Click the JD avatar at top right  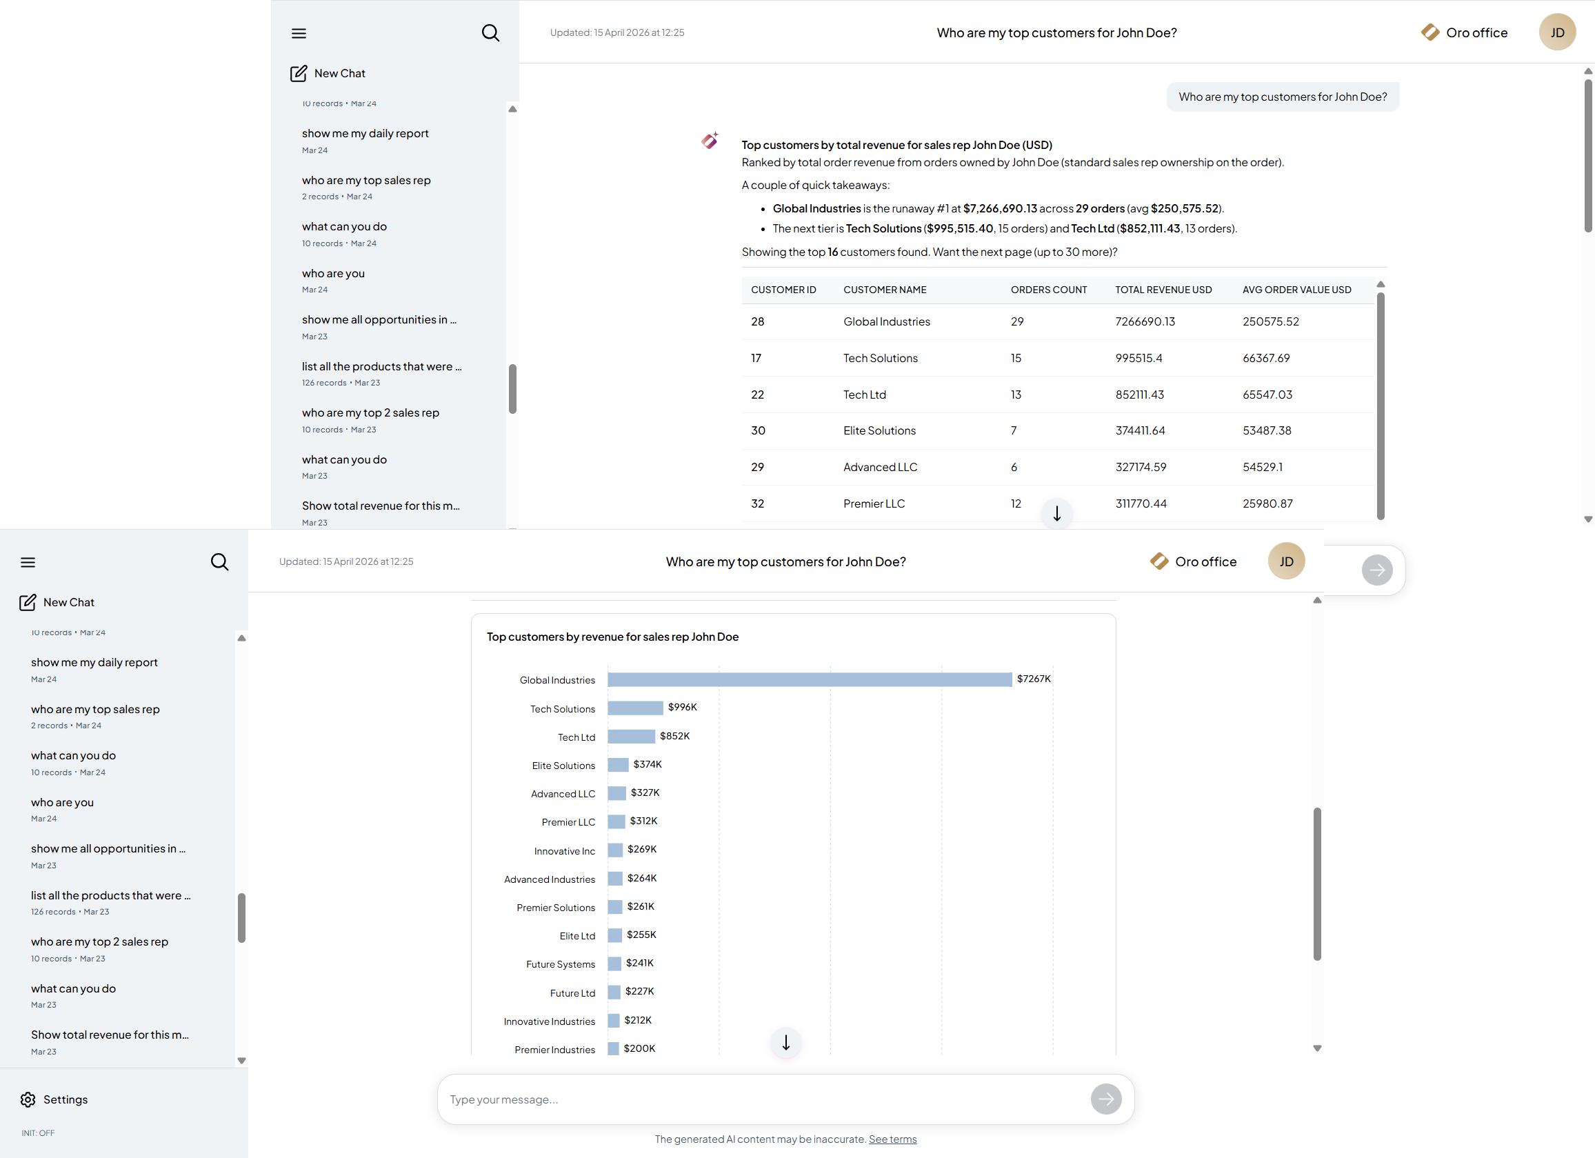coord(1557,32)
